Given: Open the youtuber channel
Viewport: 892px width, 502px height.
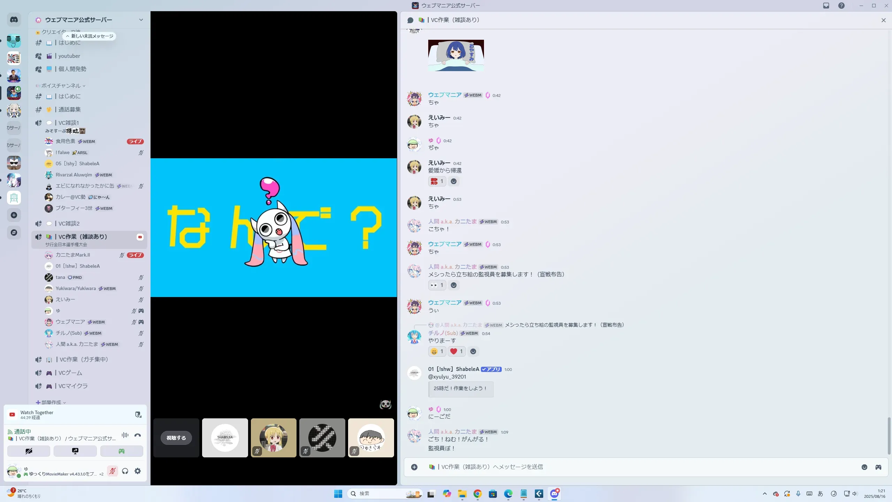Looking at the screenshot, I should click(x=69, y=56).
